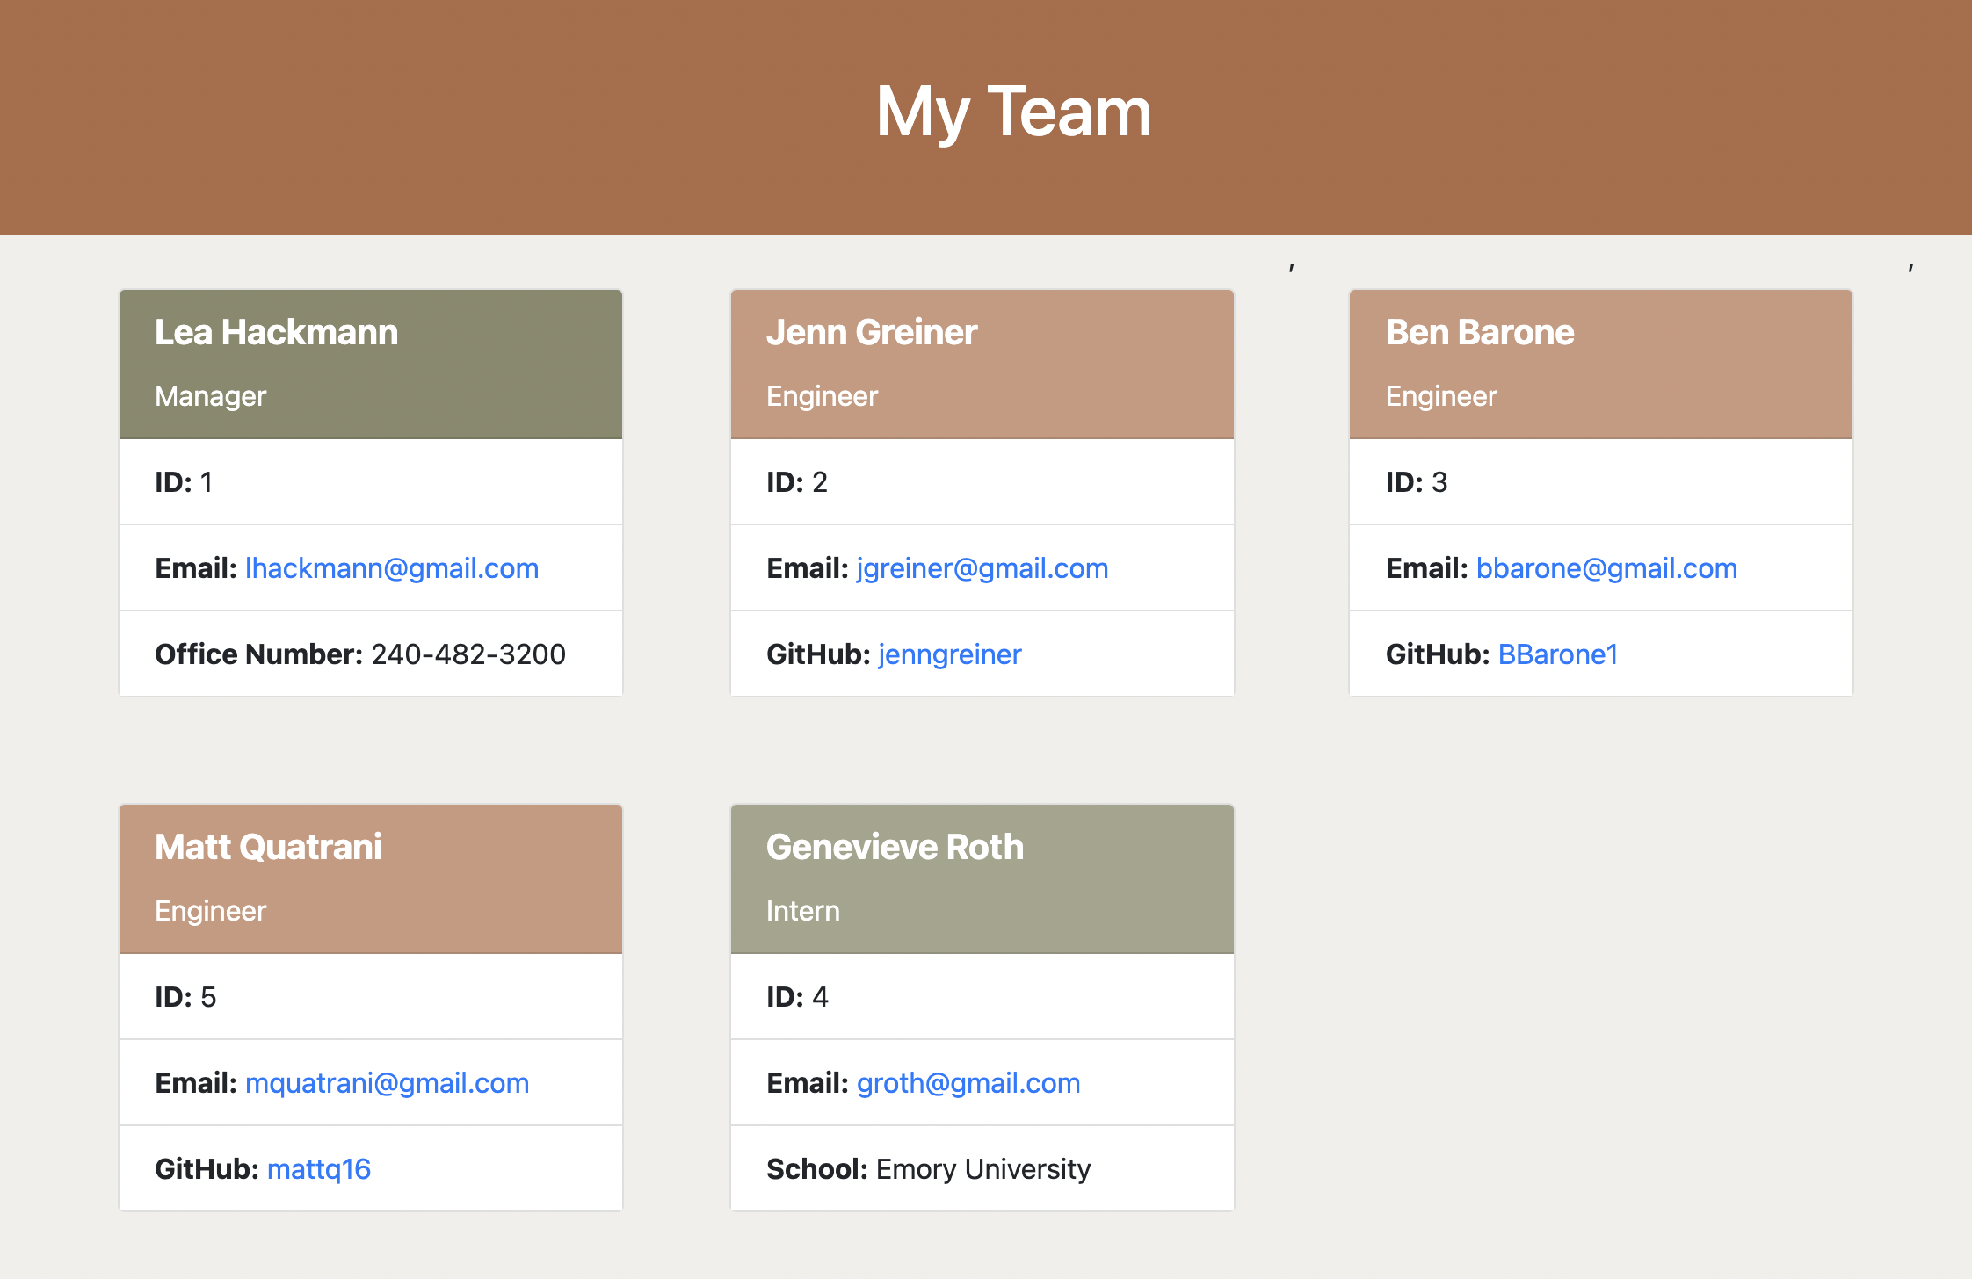1972x1279 pixels.
Task: Click the ID row on Matt Quatrani's card
Action: [369, 996]
